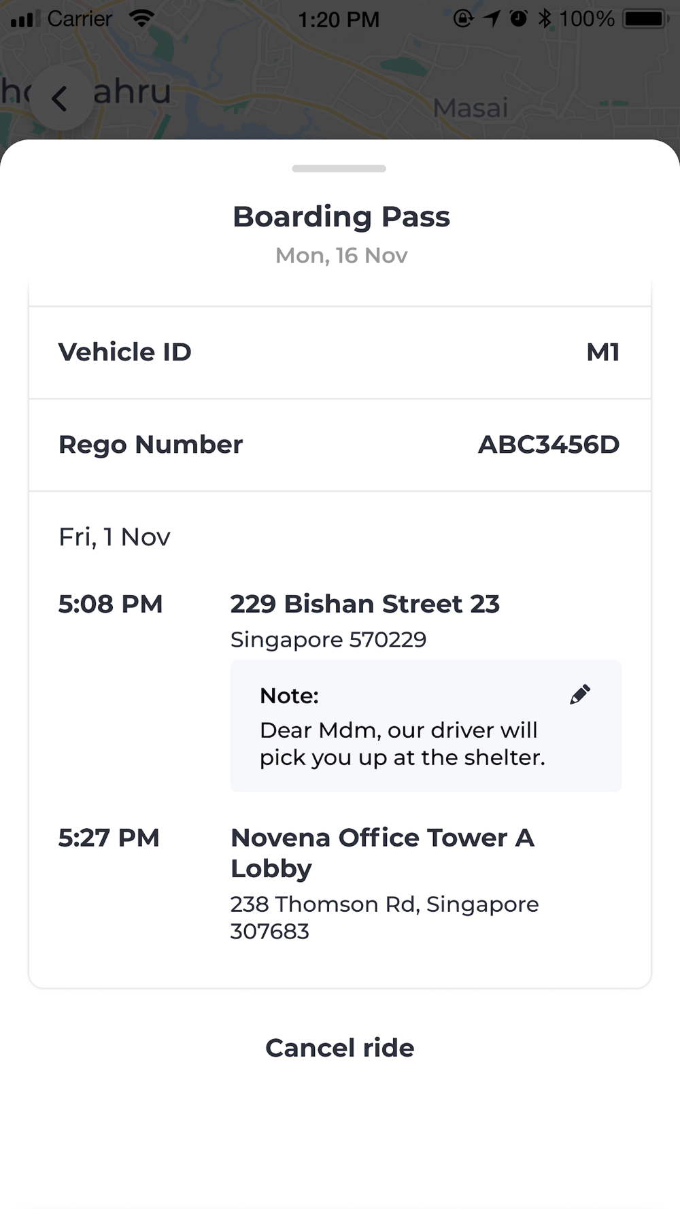Screen dimensions: 680x1209
Task: Tap the back arrow button
Action: (61, 99)
